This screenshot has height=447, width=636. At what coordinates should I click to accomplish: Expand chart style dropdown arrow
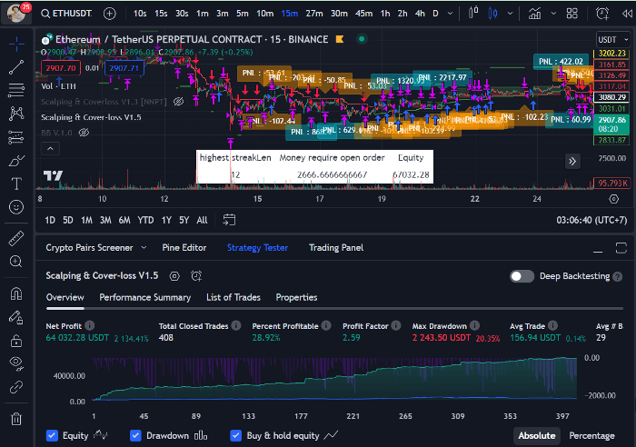point(511,14)
